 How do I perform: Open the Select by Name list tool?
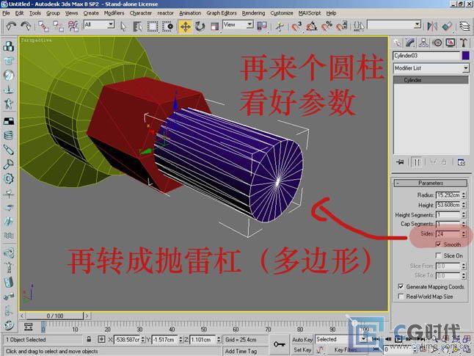pyautogui.click(x=137, y=26)
